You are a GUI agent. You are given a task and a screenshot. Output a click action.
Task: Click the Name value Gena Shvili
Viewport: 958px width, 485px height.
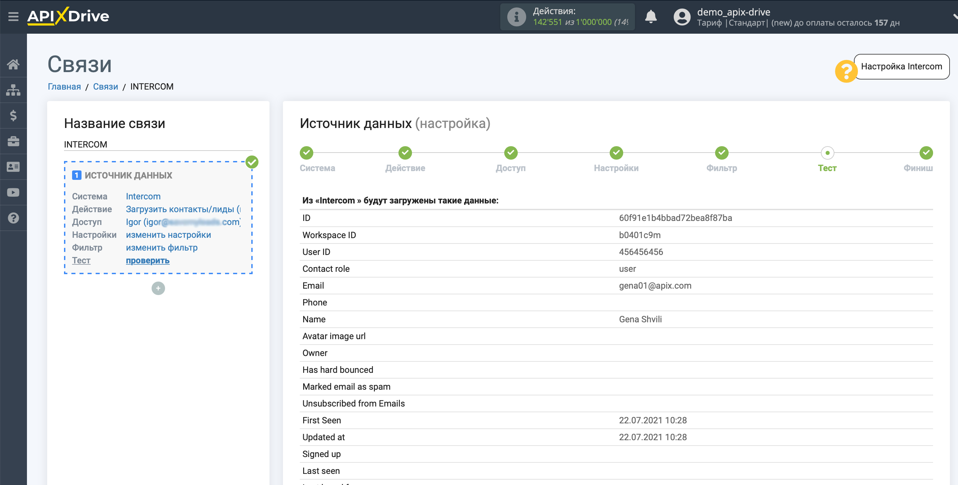click(640, 319)
